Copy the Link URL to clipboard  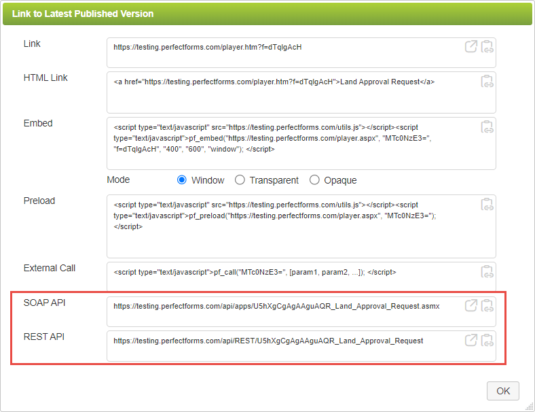[487, 46]
